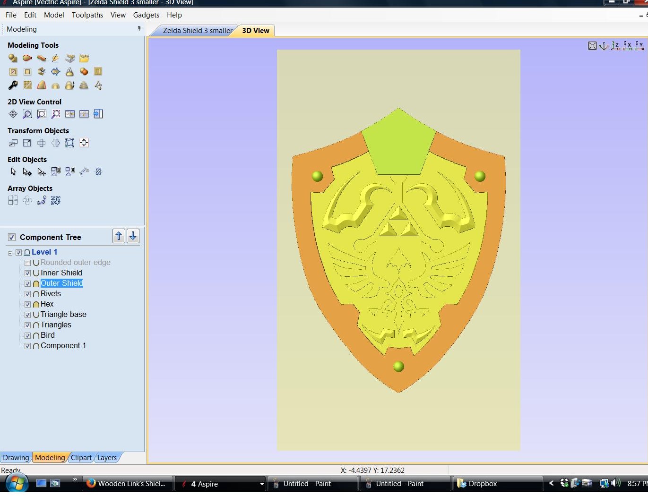The width and height of the screenshot is (648, 496).
Task: Click the folder Import Component icon
Action: [84, 58]
